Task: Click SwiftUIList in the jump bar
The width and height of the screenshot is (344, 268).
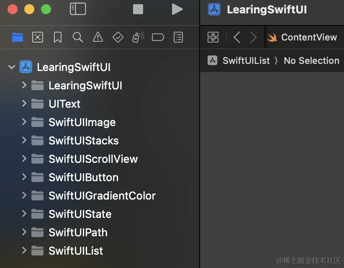Action: 246,61
